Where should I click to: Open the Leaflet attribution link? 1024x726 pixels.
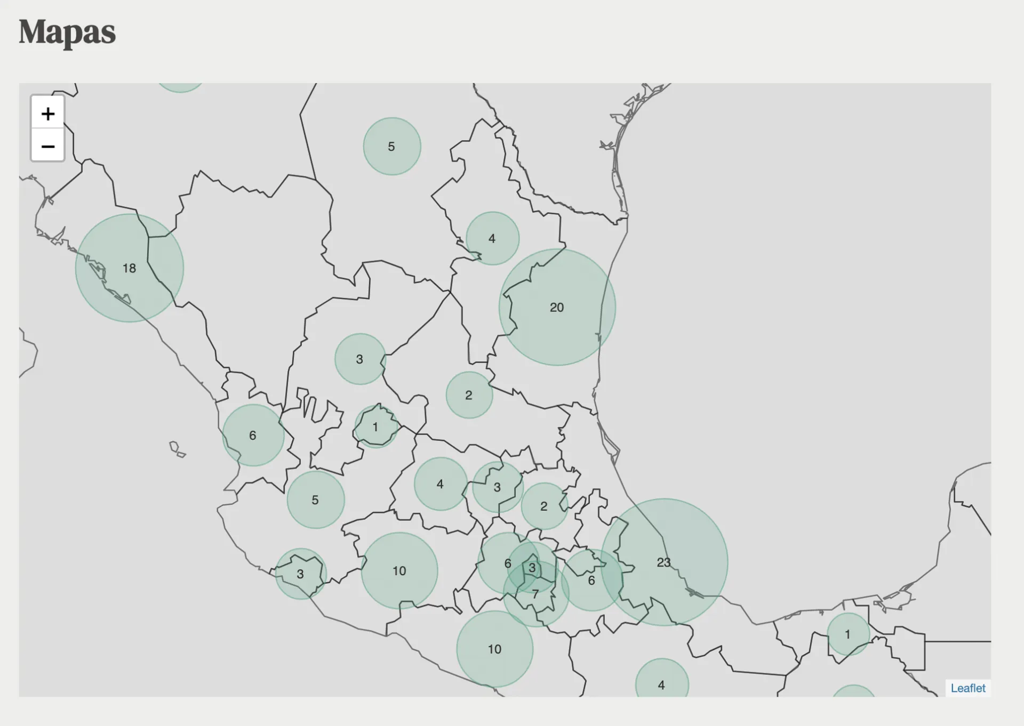(x=968, y=688)
